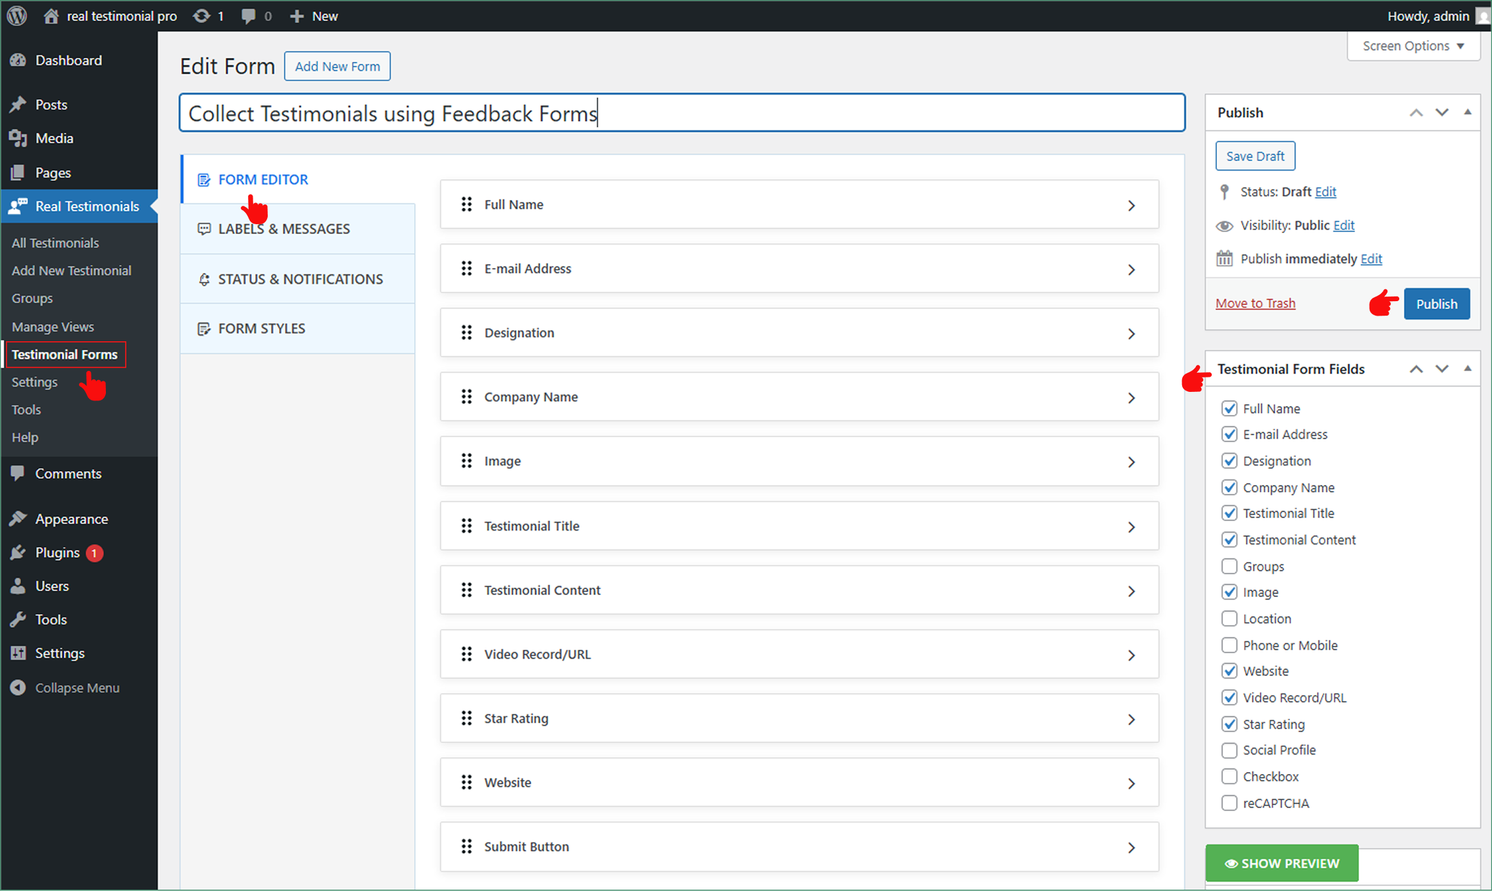Image resolution: width=1492 pixels, height=891 pixels.
Task: Edit the Status Draft link
Action: (x=1325, y=191)
